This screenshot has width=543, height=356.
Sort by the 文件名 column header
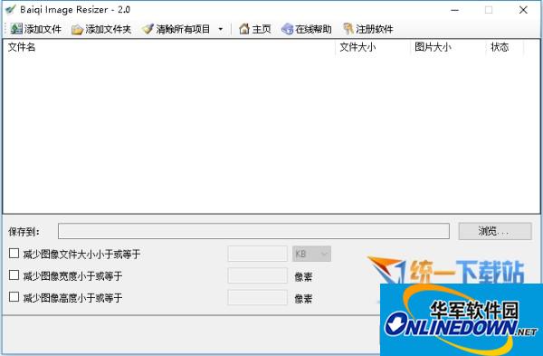[170, 47]
